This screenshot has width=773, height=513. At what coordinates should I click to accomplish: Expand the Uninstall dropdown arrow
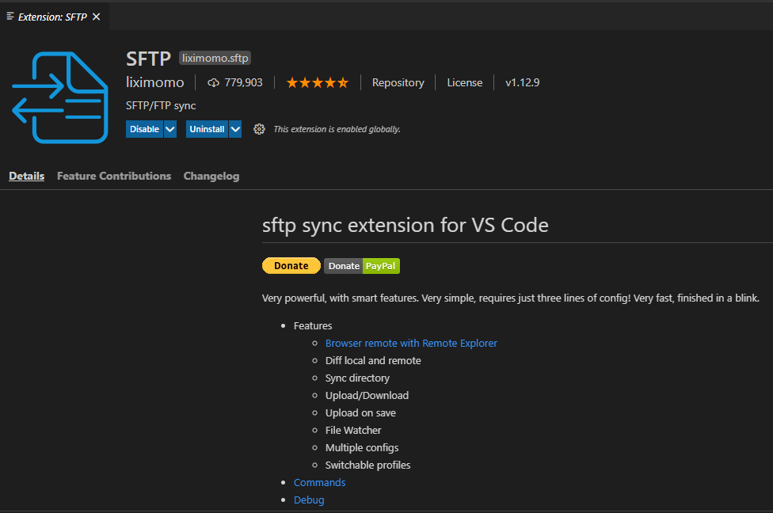(x=236, y=129)
